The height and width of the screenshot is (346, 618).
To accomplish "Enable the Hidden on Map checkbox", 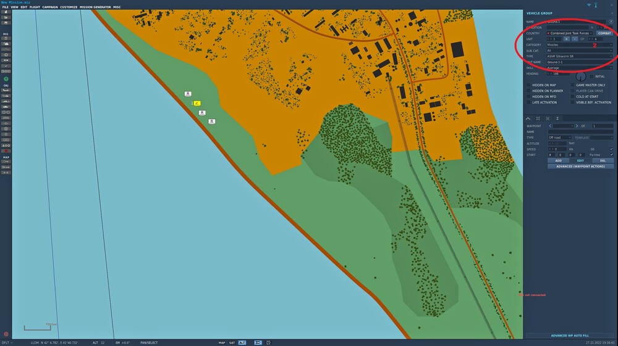I will (529, 85).
